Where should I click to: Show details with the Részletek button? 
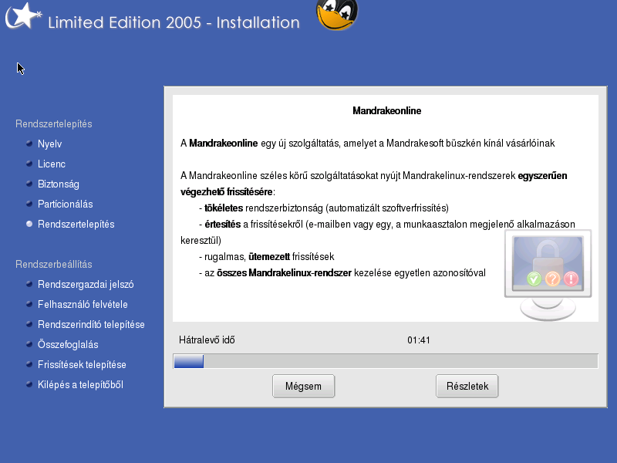tap(467, 387)
